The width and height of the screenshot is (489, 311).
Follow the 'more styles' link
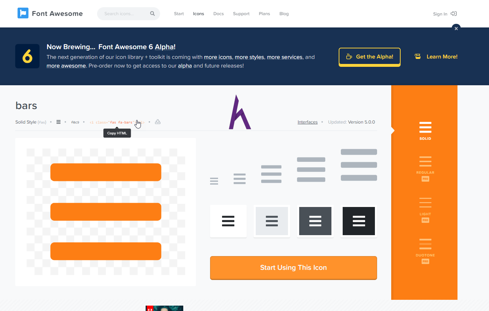click(x=249, y=57)
